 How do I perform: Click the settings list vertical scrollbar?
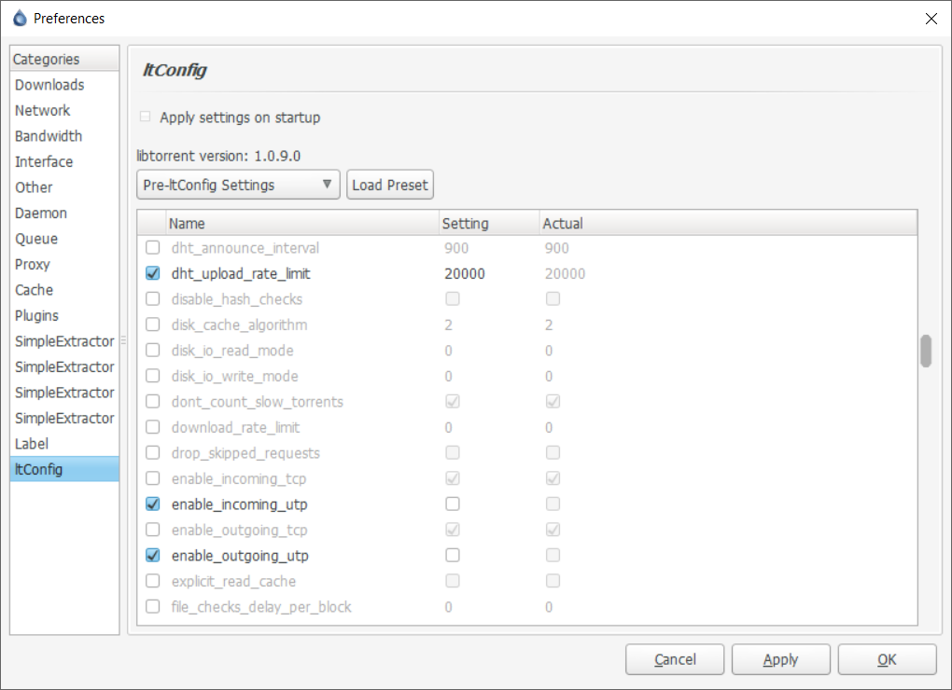pyautogui.click(x=925, y=352)
